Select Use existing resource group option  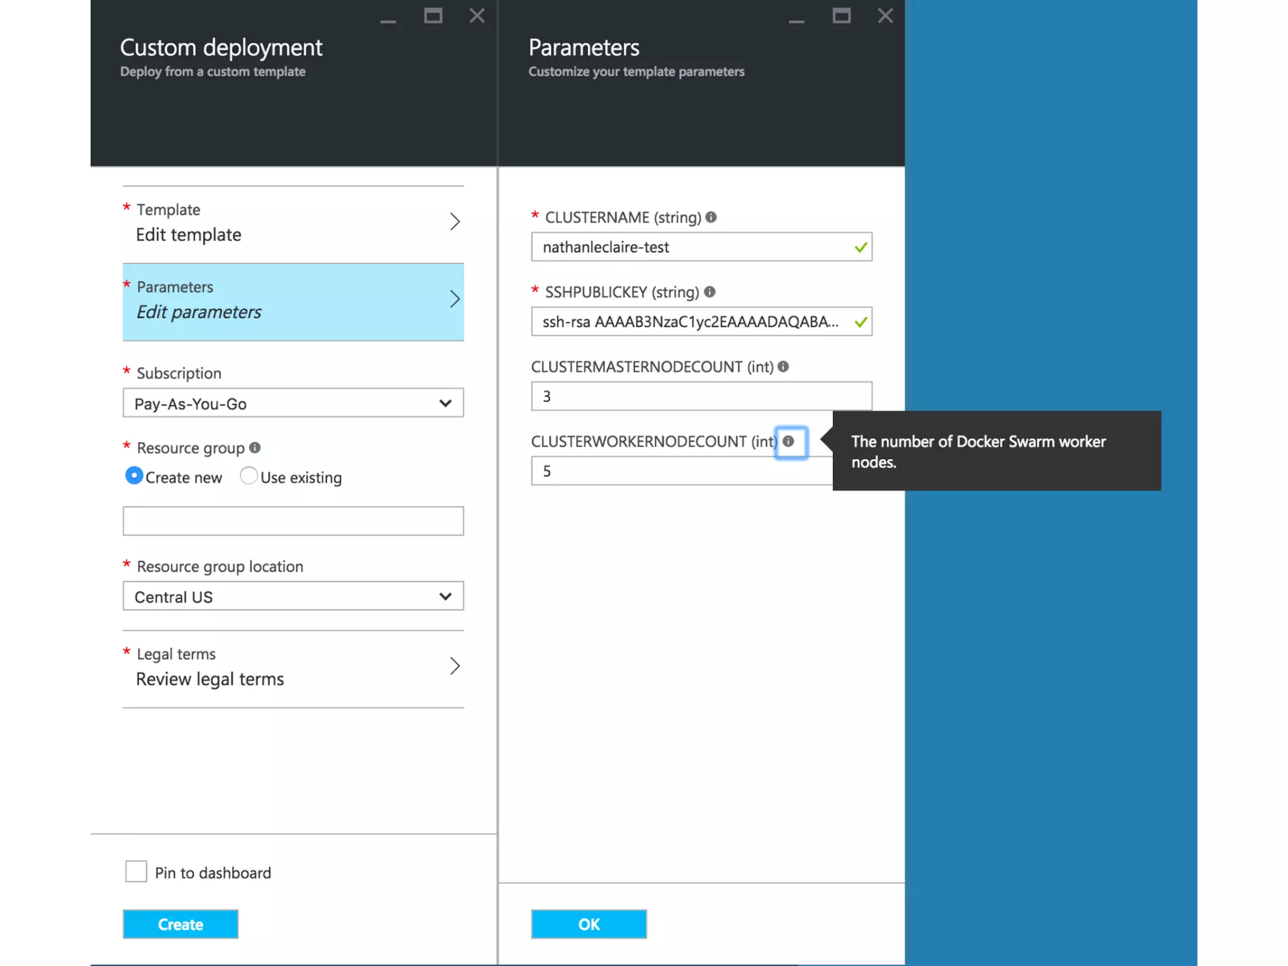click(x=248, y=476)
